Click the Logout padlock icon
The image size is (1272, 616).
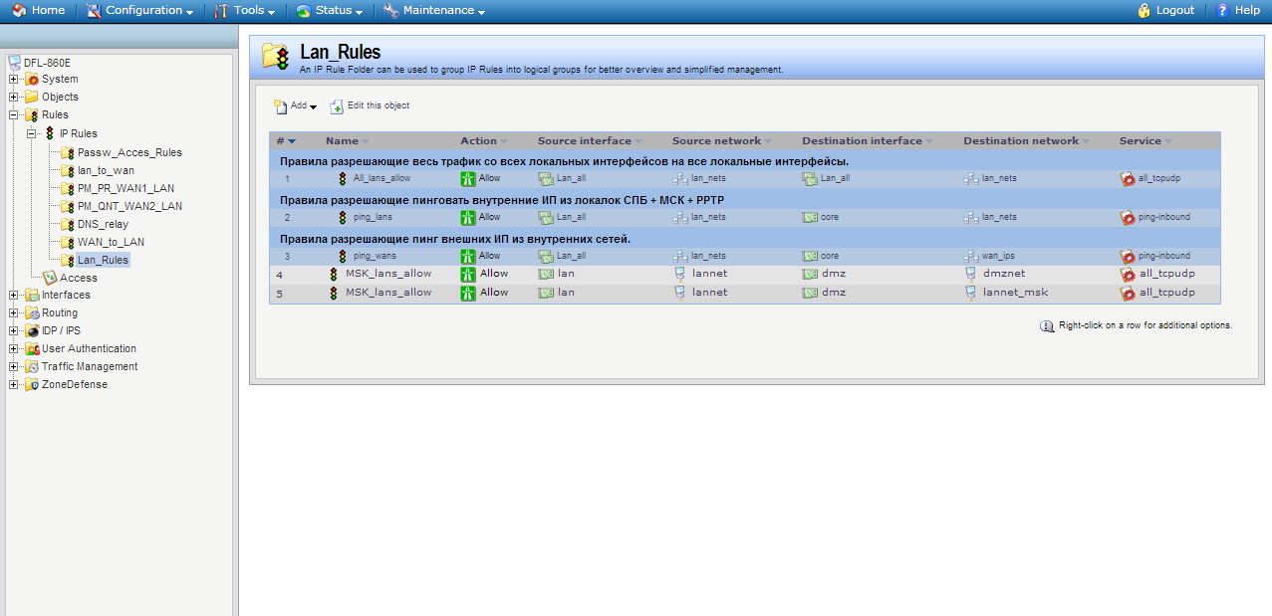tap(1145, 10)
